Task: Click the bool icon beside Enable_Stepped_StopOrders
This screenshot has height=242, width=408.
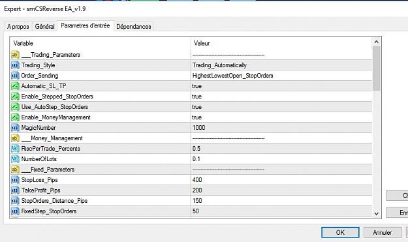Action: click(15, 97)
